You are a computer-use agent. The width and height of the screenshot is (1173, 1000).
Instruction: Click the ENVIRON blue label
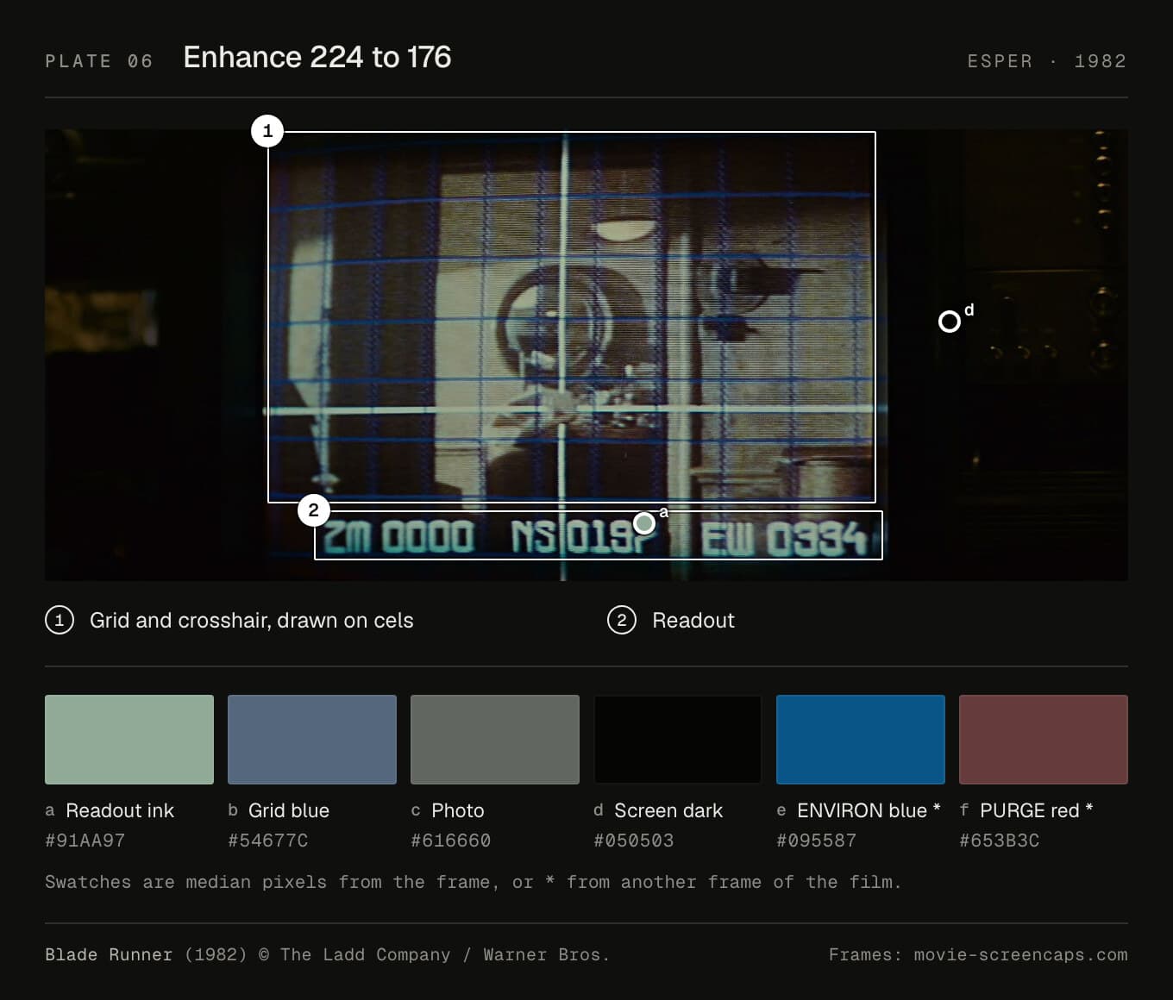869,810
